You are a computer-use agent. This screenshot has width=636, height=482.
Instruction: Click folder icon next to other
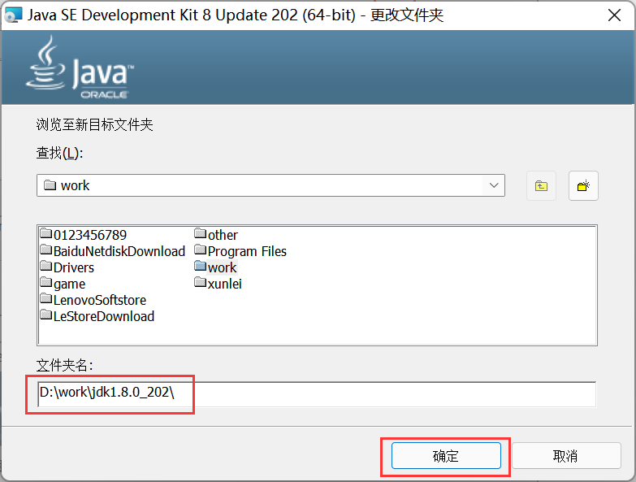[201, 233]
